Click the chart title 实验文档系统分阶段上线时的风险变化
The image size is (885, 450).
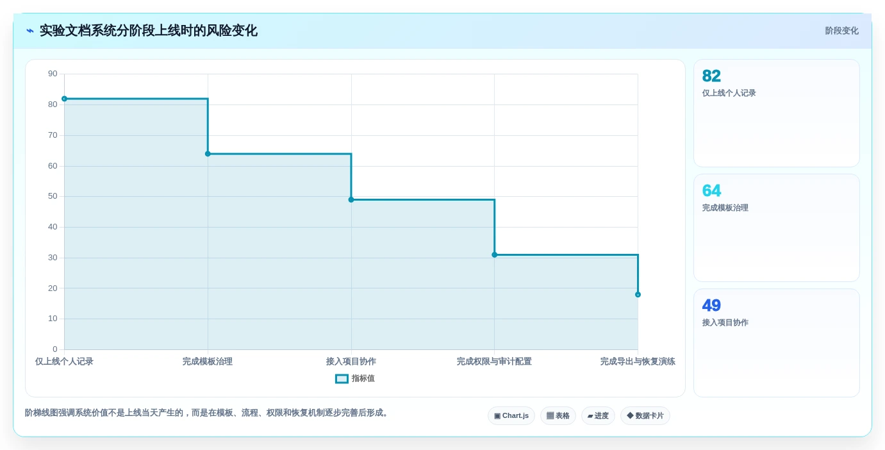pyautogui.click(x=149, y=31)
